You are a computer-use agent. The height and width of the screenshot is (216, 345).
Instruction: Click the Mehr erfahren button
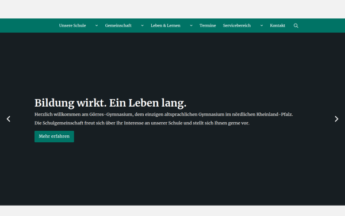pyautogui.click(x=54, y=137)
